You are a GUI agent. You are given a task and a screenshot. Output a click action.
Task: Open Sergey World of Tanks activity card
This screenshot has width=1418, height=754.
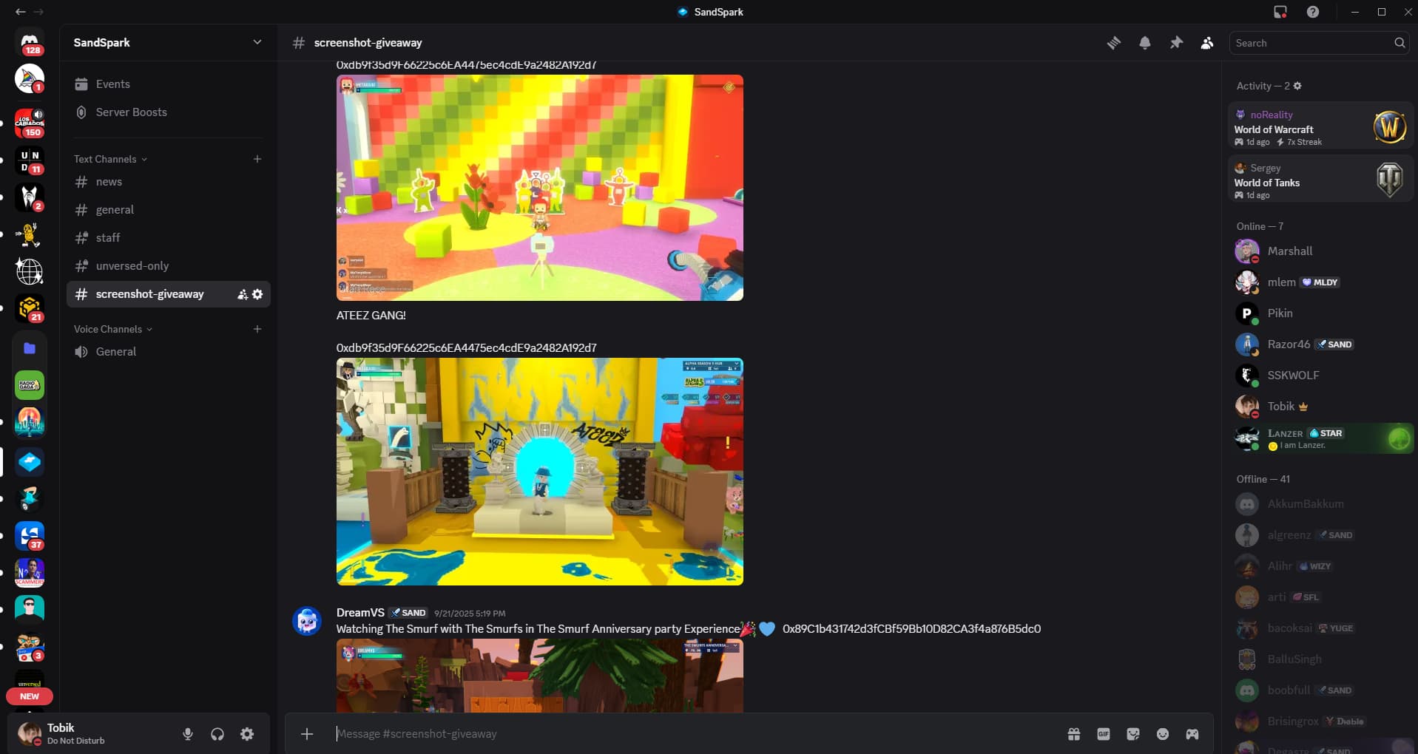[x=1320, y=179]
